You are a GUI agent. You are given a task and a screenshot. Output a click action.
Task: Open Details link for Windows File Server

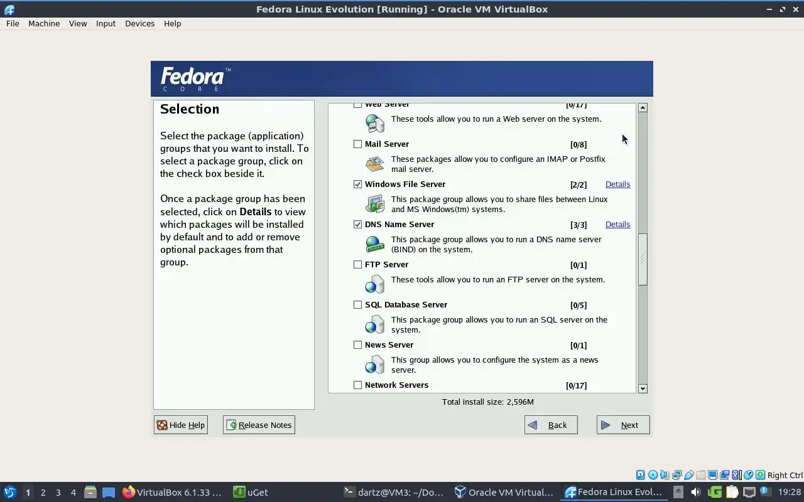(617, 184)
